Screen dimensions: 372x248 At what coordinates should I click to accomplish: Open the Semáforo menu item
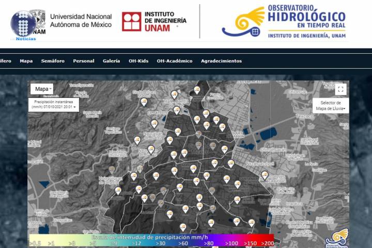[x=53, y=61]
